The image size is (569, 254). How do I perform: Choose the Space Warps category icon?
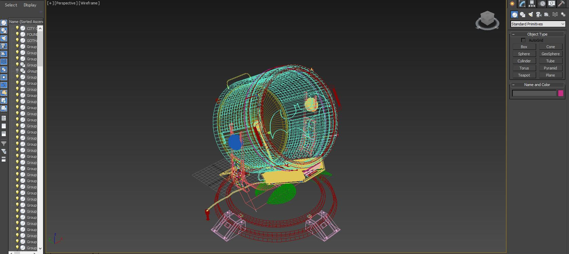pos(555,15)
